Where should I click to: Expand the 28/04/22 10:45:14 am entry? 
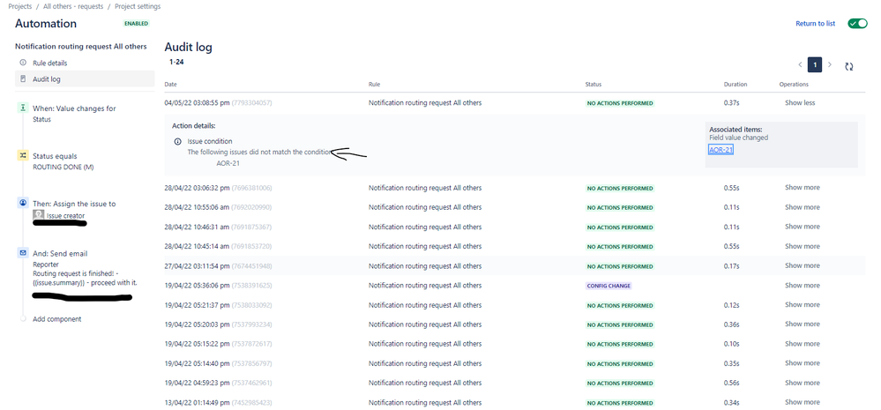[x=803, y=246]
